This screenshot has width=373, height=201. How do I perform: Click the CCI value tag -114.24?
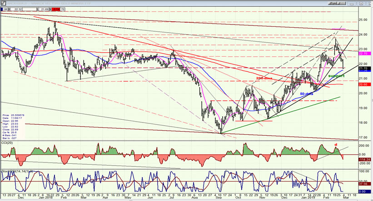click(x=364, y=159)
